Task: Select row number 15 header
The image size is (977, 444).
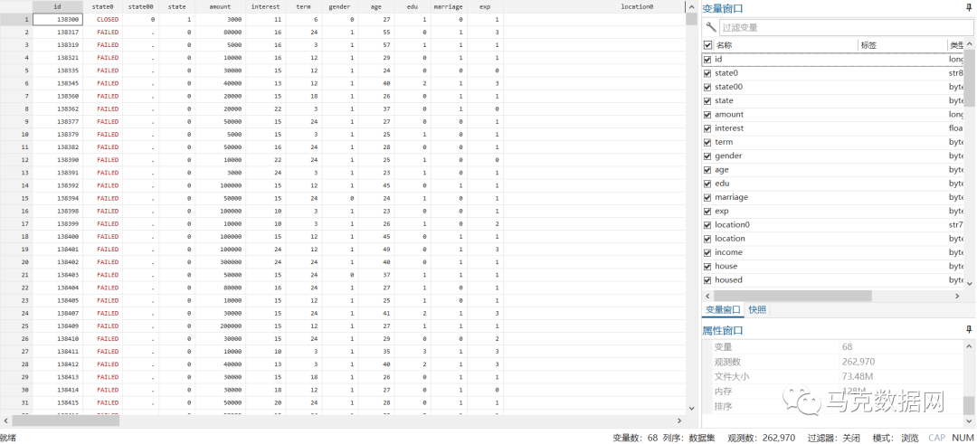Action: tap(16, 198)
